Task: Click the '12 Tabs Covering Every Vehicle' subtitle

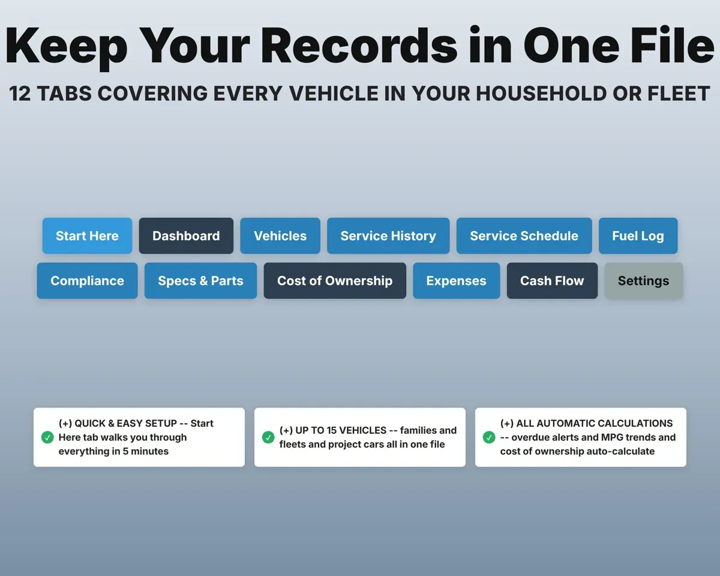Action: 360,94
